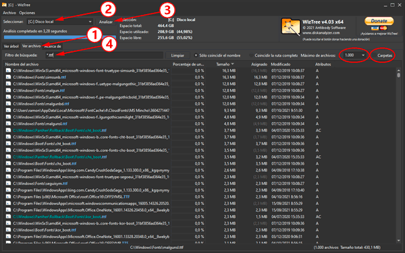The image size is (405, 253).
Task: Select the C:\Windows\Fonts\simsunb.ttf row text
Action: tap(40, 77)
